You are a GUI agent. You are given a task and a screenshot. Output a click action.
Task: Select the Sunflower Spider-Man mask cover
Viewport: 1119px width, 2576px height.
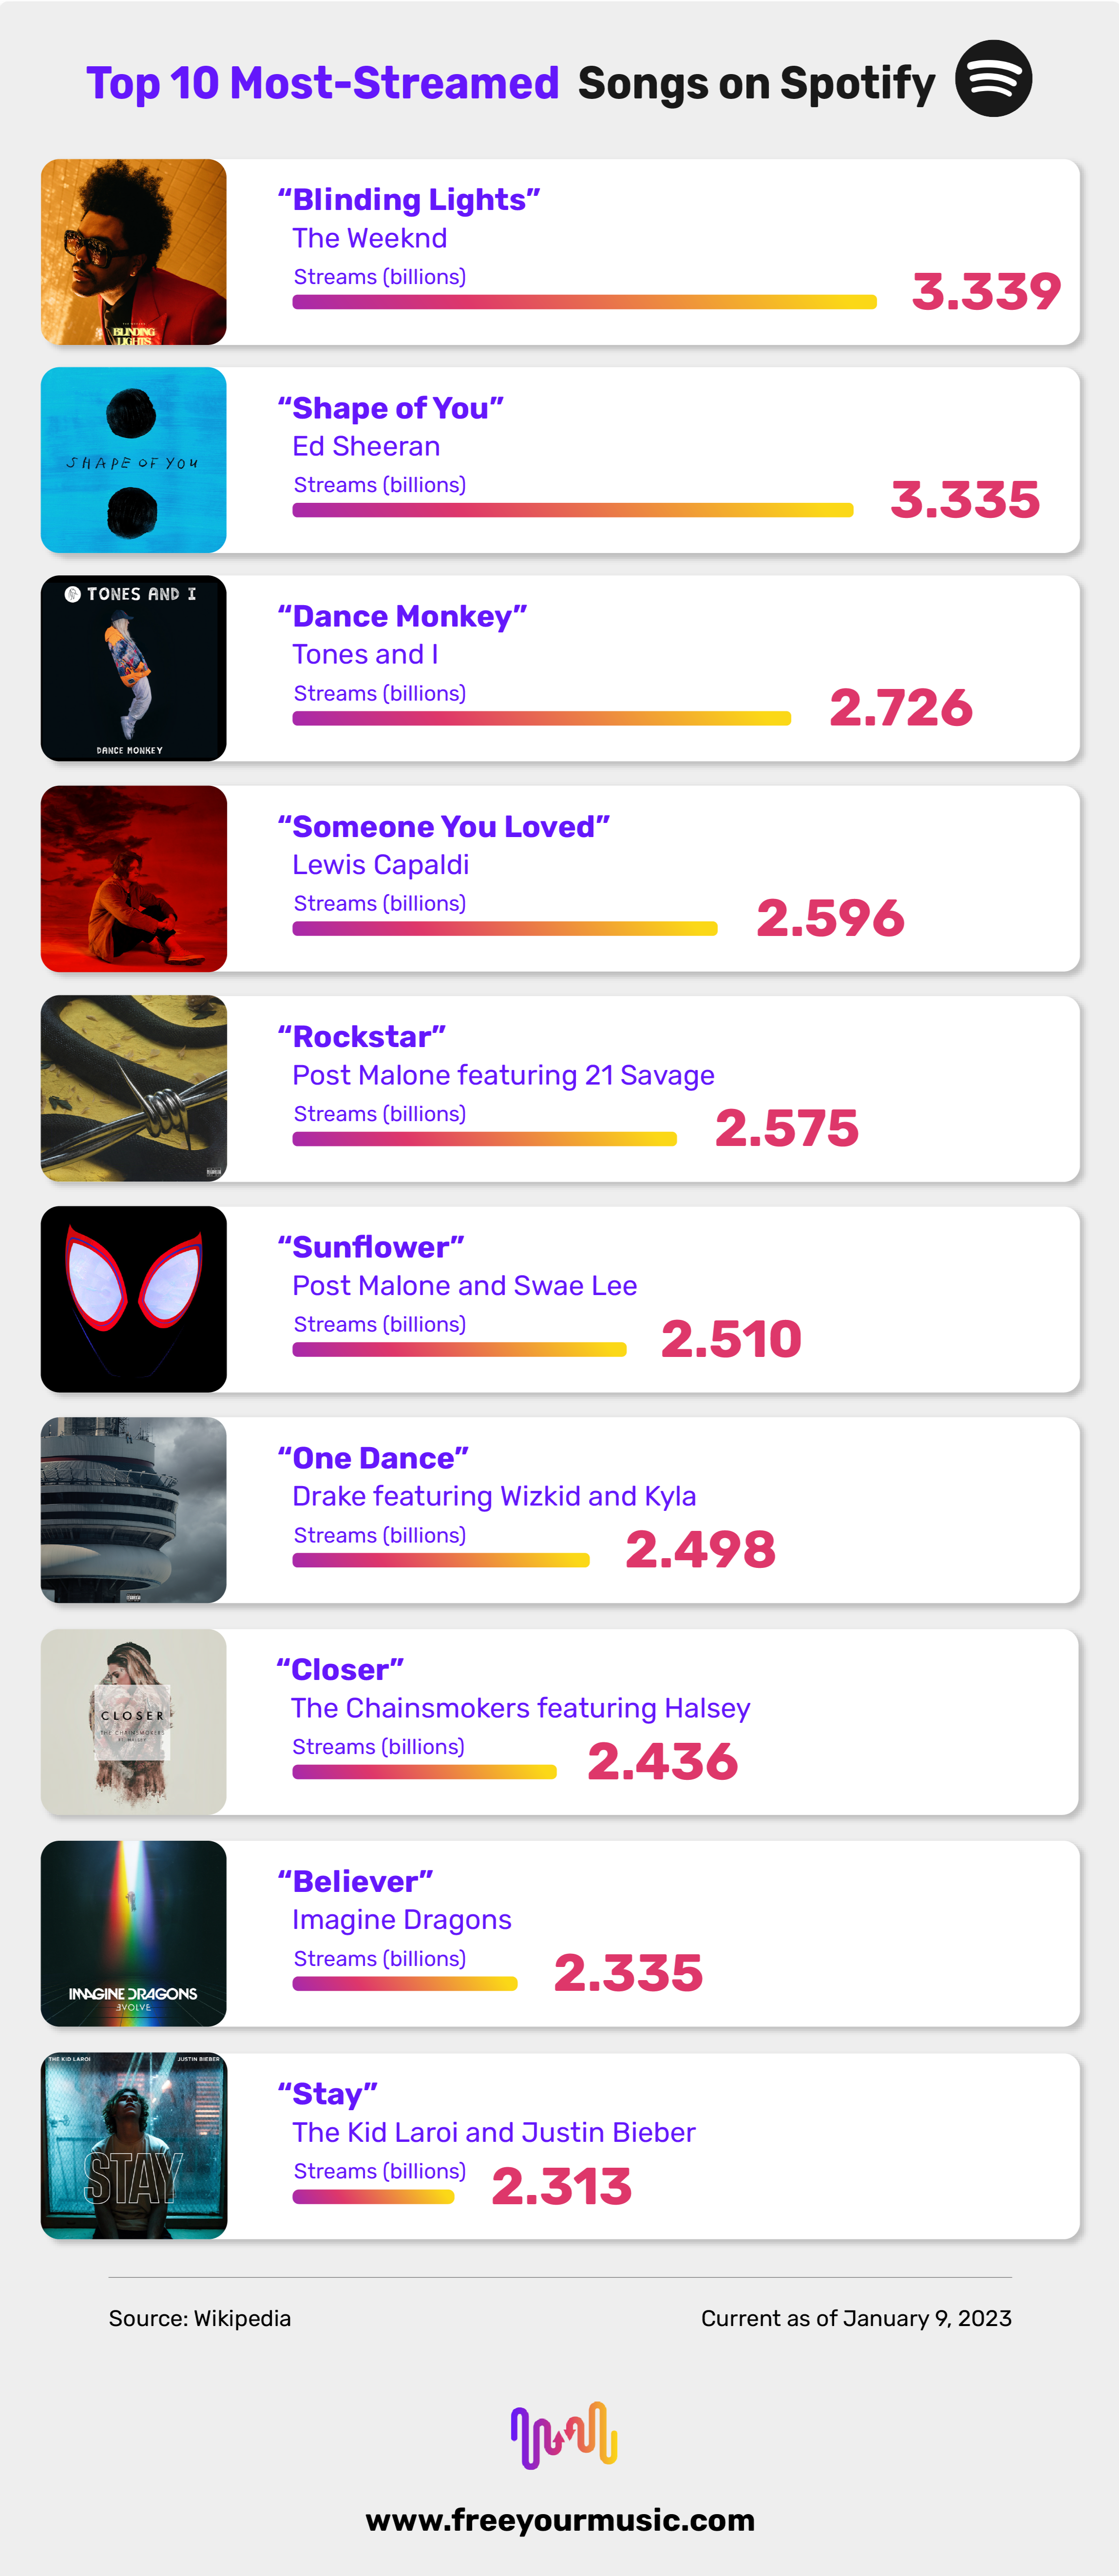click(134, 1299)
